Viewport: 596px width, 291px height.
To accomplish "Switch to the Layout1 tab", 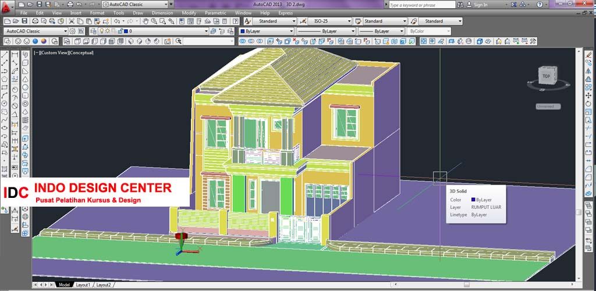I will click(x=83, y=285).
